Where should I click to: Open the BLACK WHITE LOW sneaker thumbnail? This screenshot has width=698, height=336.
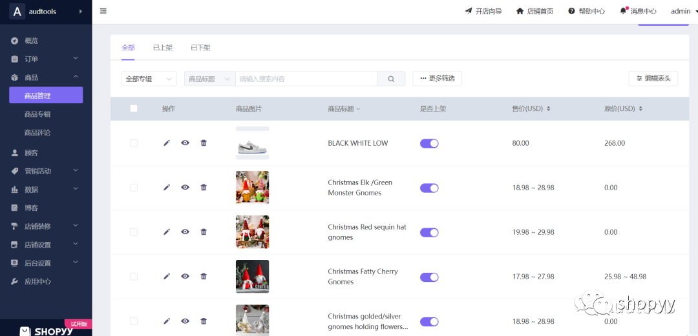click(x=253, y=143)
